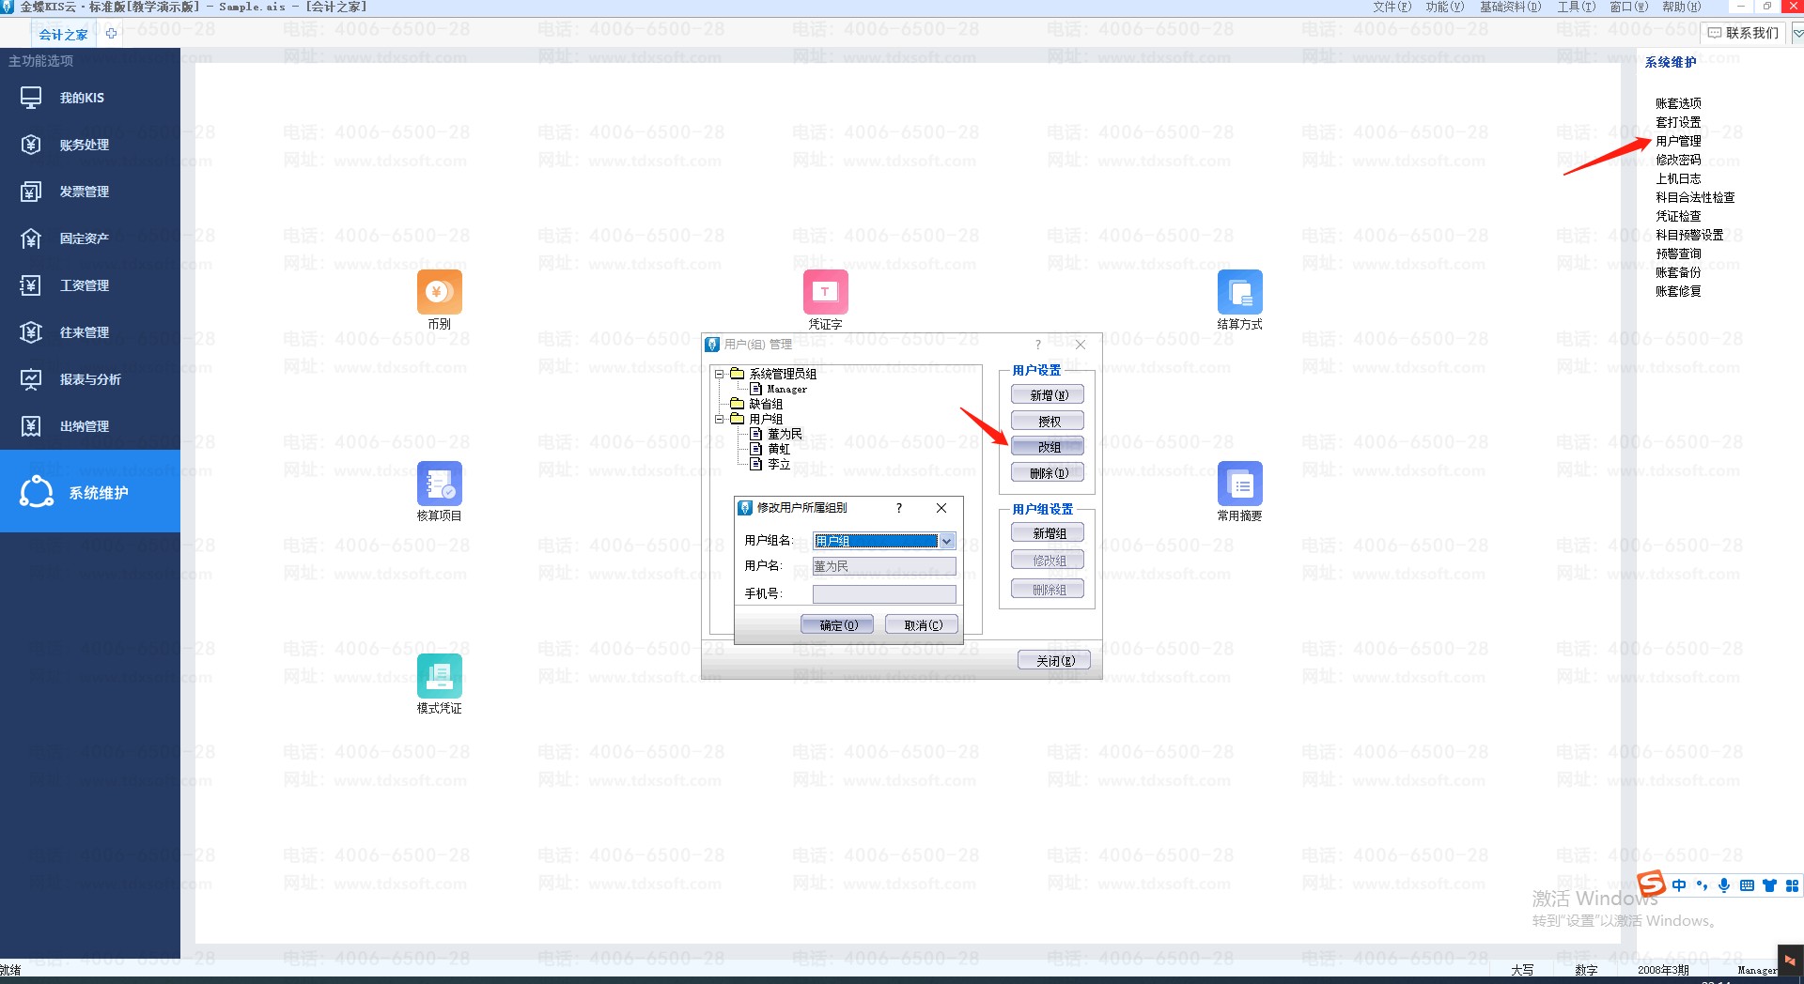1804x984 pixels.
Task: Click the 我的KIS monitor icon in sidebar
Action: [31, 98]
